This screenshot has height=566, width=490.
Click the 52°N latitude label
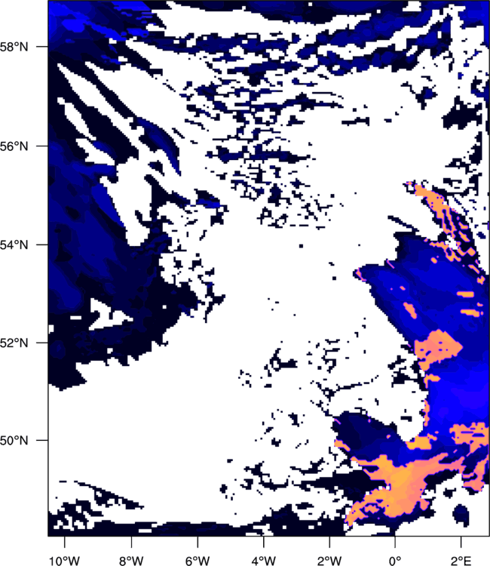point(14,343)
